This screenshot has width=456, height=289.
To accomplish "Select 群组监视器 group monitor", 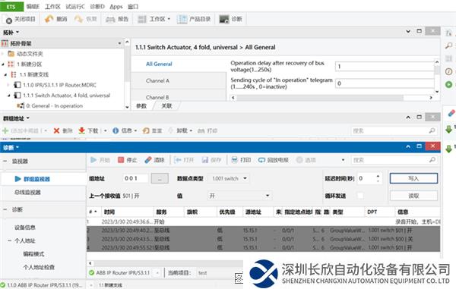I will (36, 179).
